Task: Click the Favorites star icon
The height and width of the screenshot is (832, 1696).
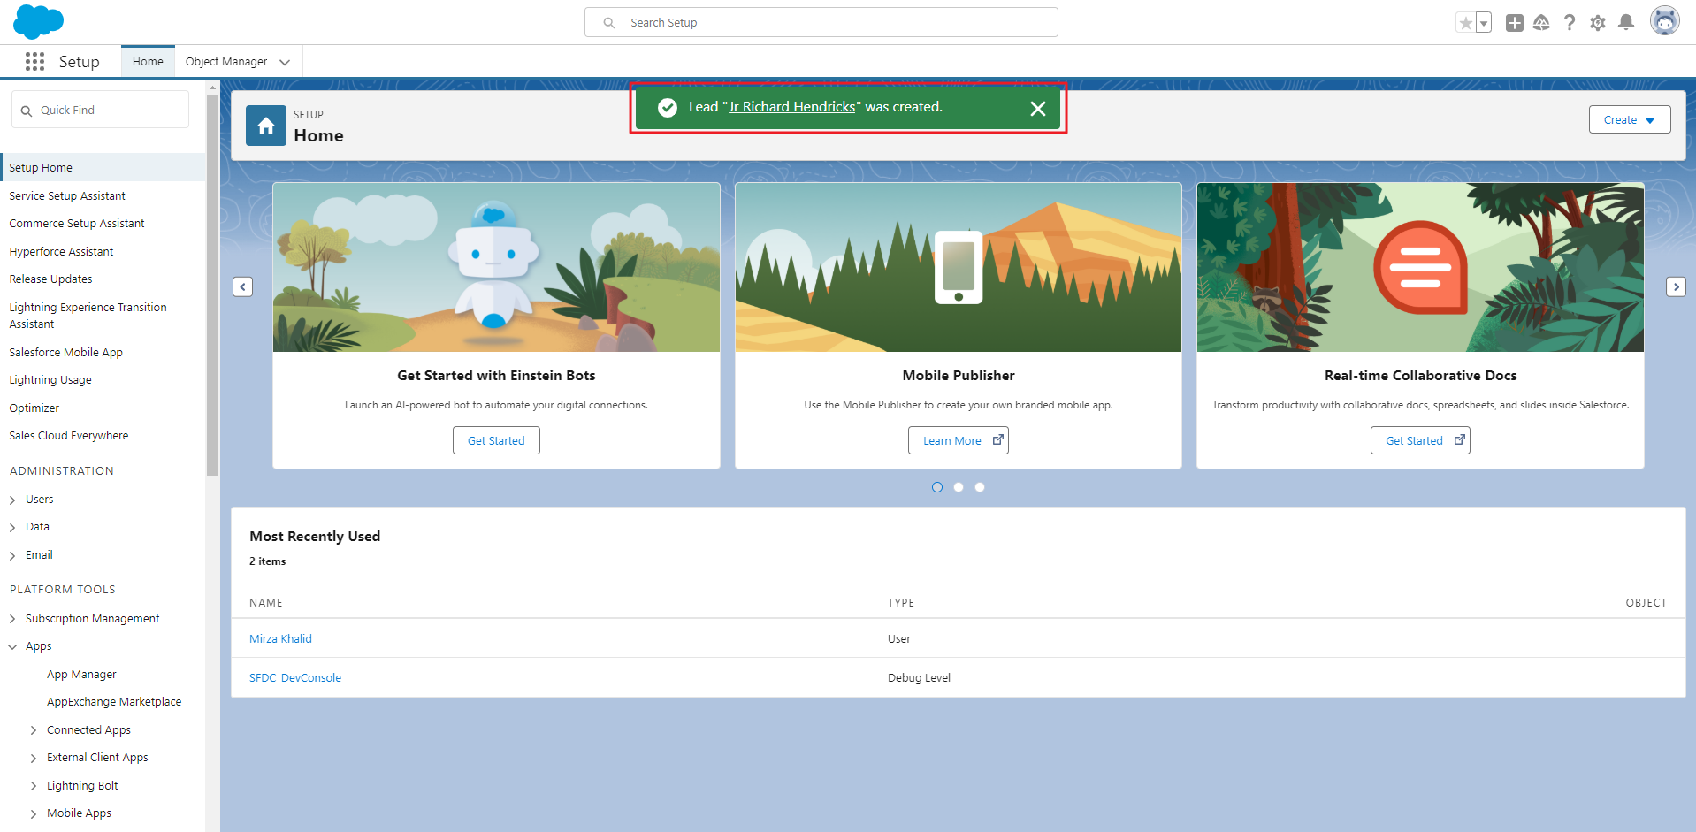Action: [1465, 23]
